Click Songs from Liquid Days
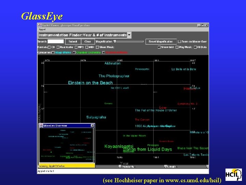This screenshot has height=185, width=246. pyautogui.click(x=148, y=149)
